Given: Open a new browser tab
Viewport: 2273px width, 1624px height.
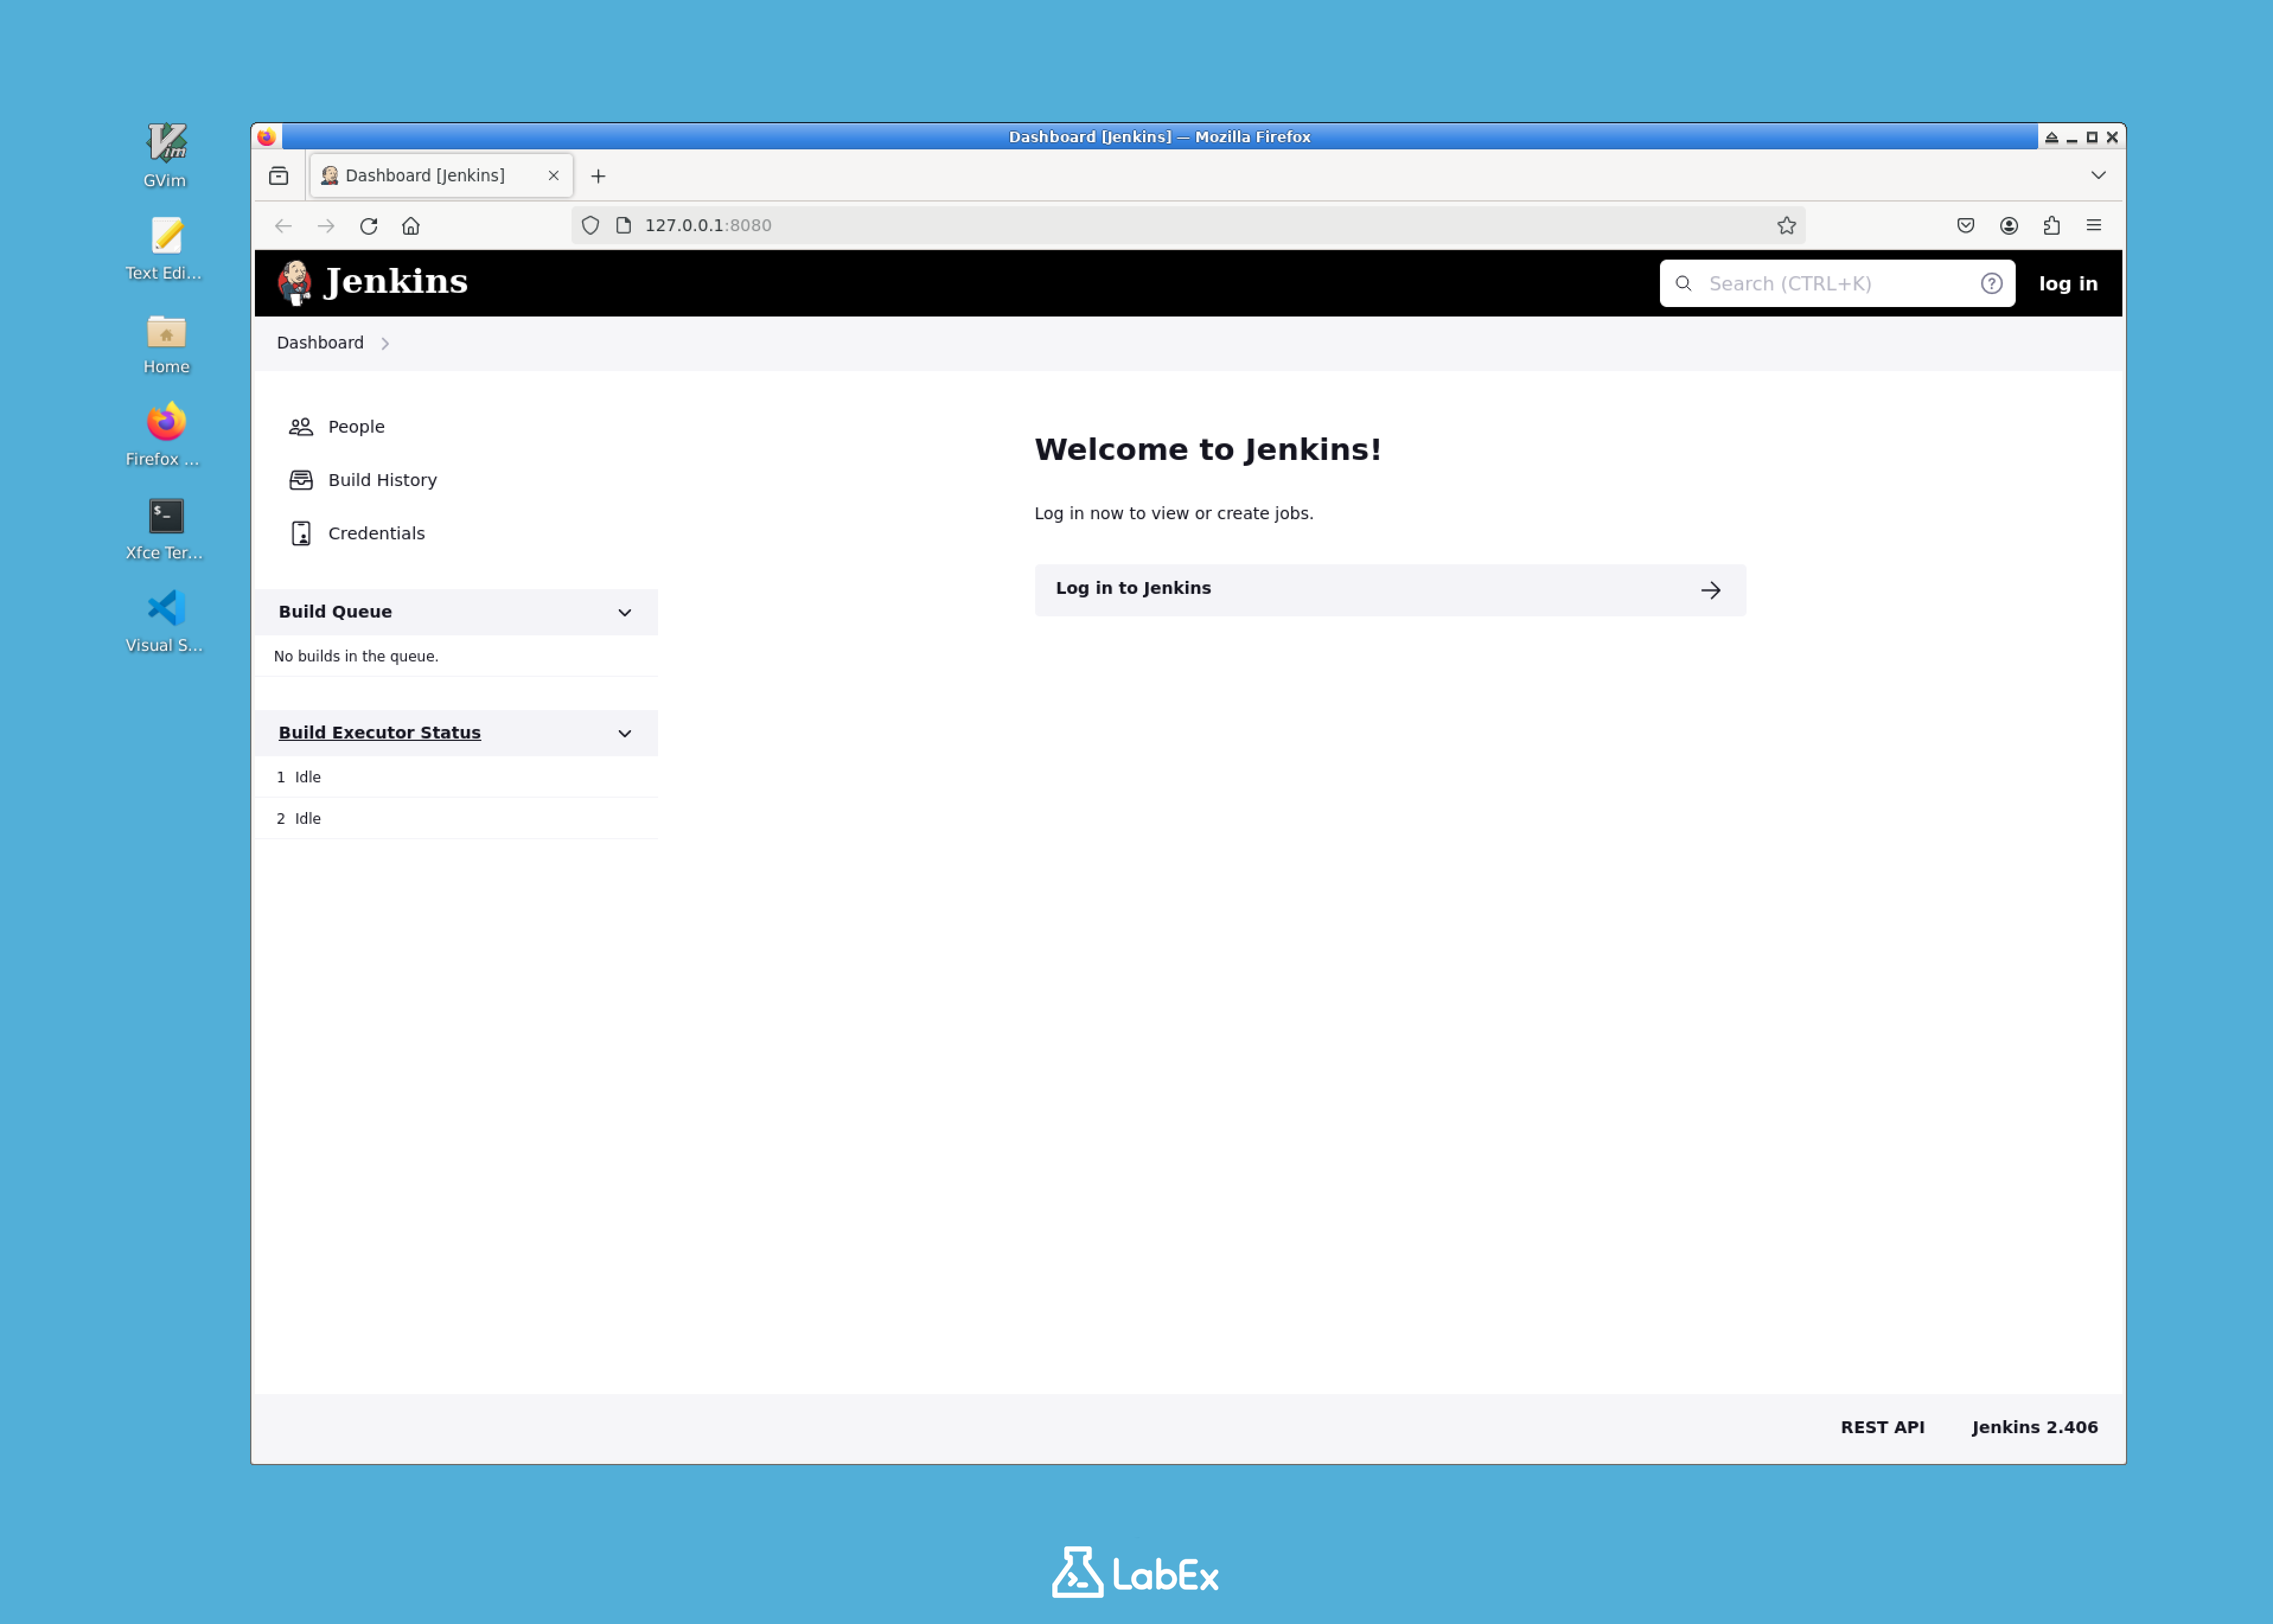Looking at the screenshot, I should [598, 176].
